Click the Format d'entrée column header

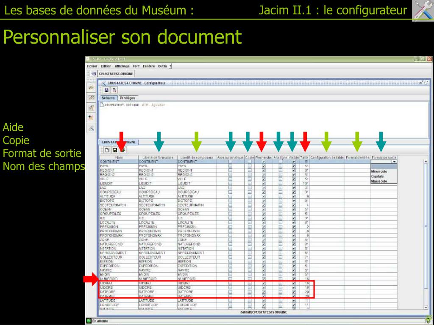(358, 157)
